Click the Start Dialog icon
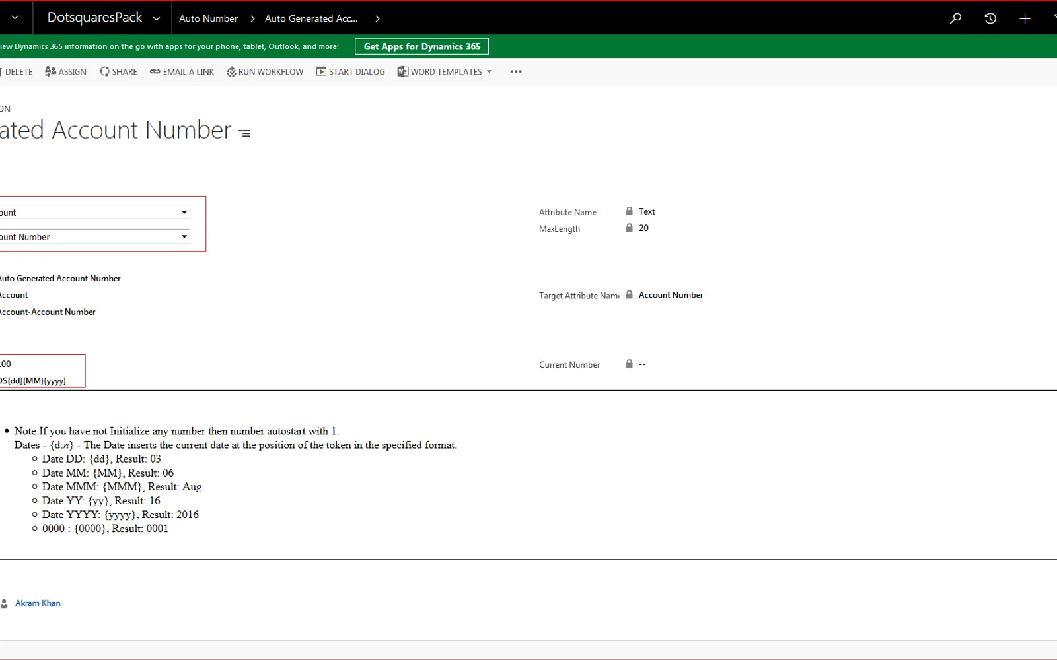Viewport: 1057px width, 660px height. click(x=321, y=71)
